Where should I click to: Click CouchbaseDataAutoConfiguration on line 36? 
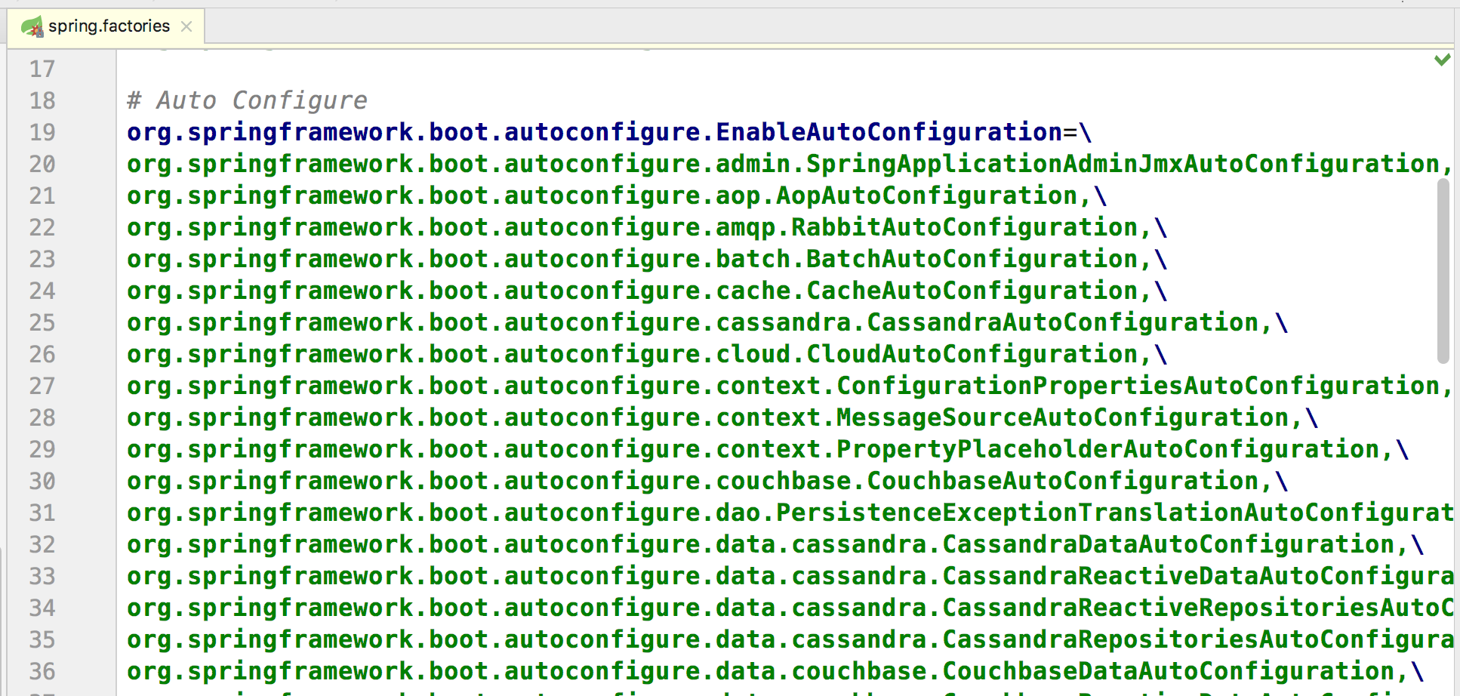[x=1169, y=671]
